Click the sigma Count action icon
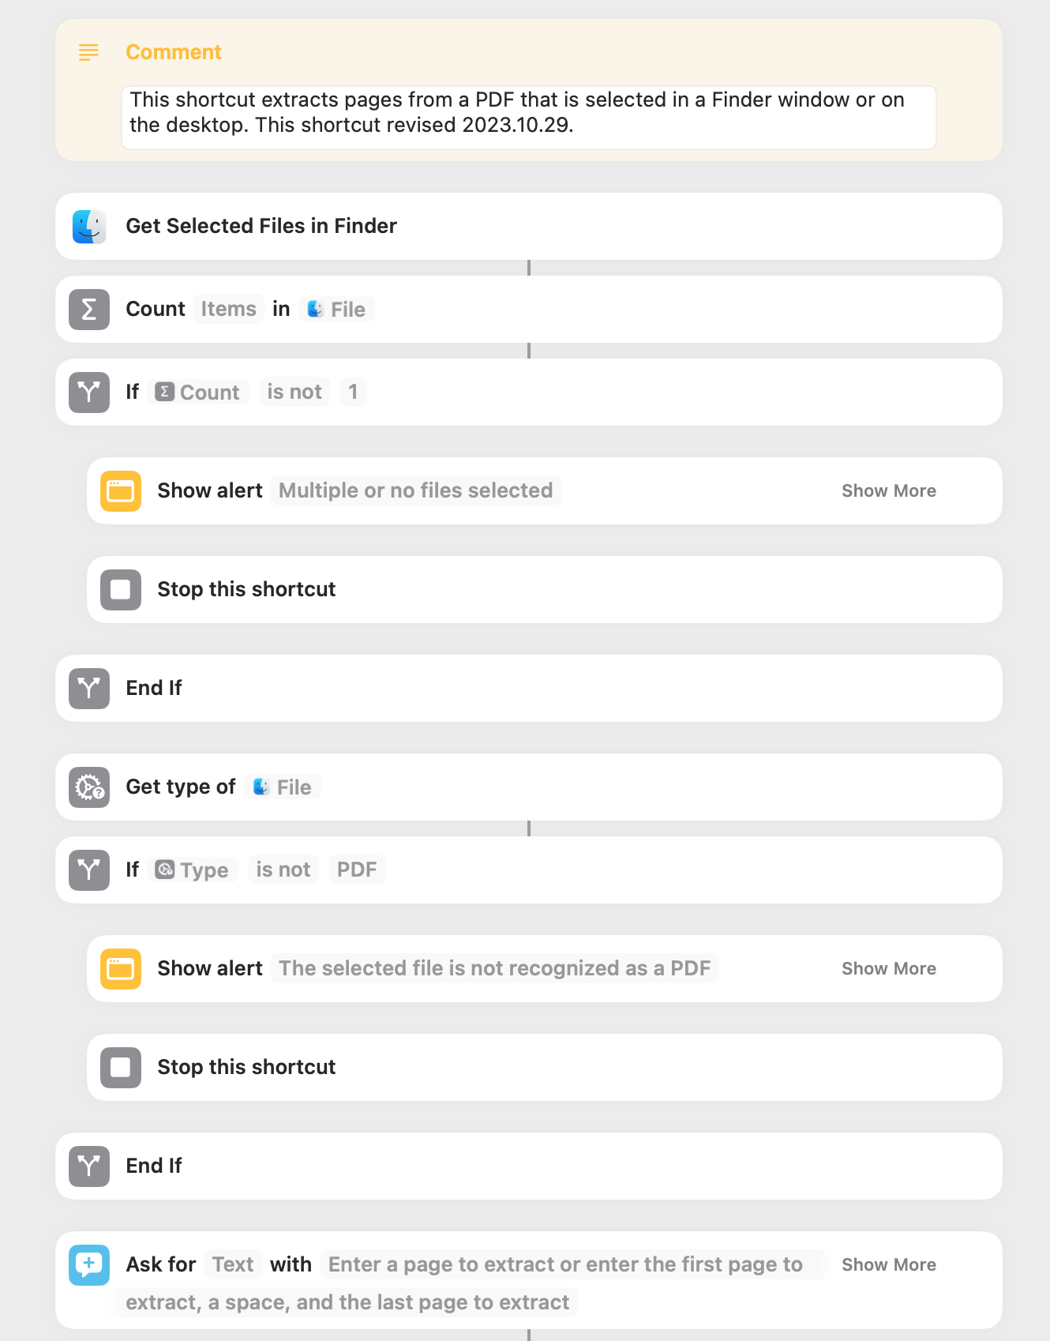 pos(89,310)
